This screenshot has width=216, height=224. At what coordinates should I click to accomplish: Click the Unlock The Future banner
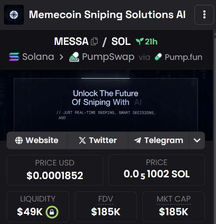click(106, 105)
